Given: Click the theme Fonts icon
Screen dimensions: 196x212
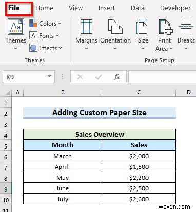Looking at the screenshot, I should (33, 35).
